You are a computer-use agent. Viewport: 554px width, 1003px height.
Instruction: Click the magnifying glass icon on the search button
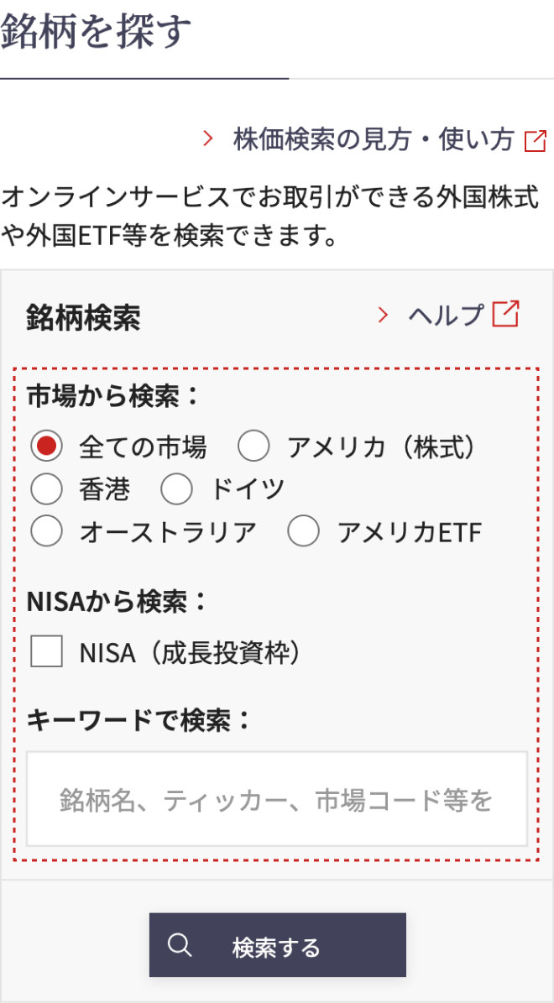[180, 944]
